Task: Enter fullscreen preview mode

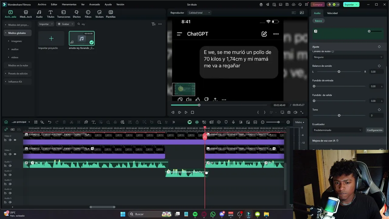Action: pos(302,112)
